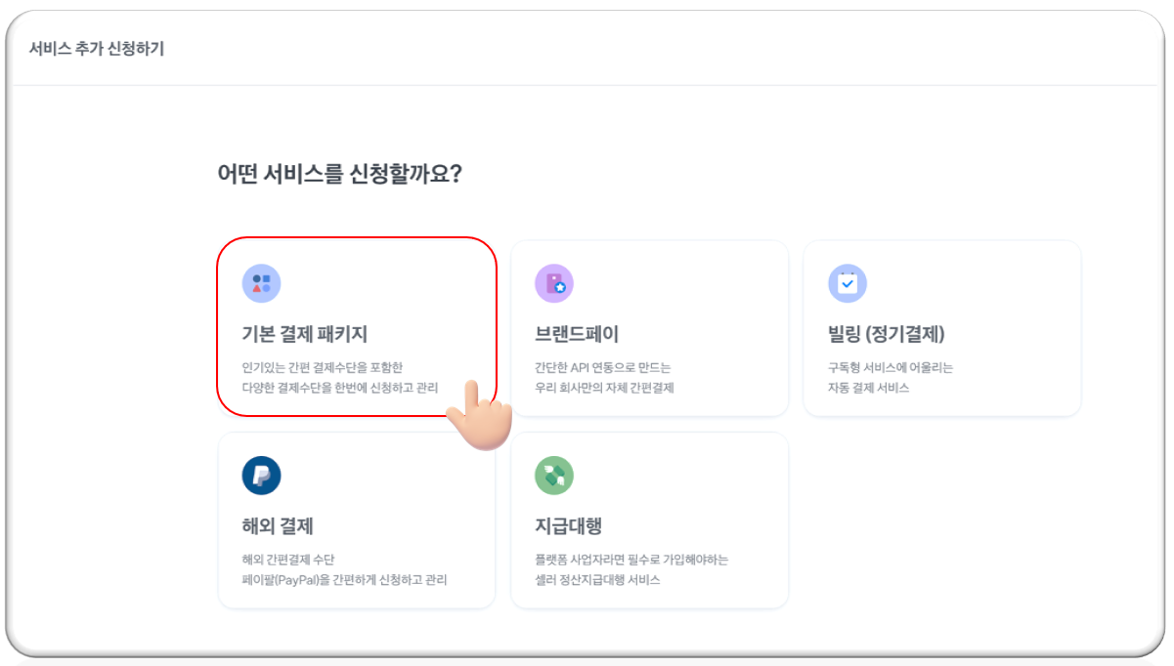The width and height of the screenshot is (1174, 666).
Task: Click the green 지급대행 icon
Action: [x=554, y=476]
